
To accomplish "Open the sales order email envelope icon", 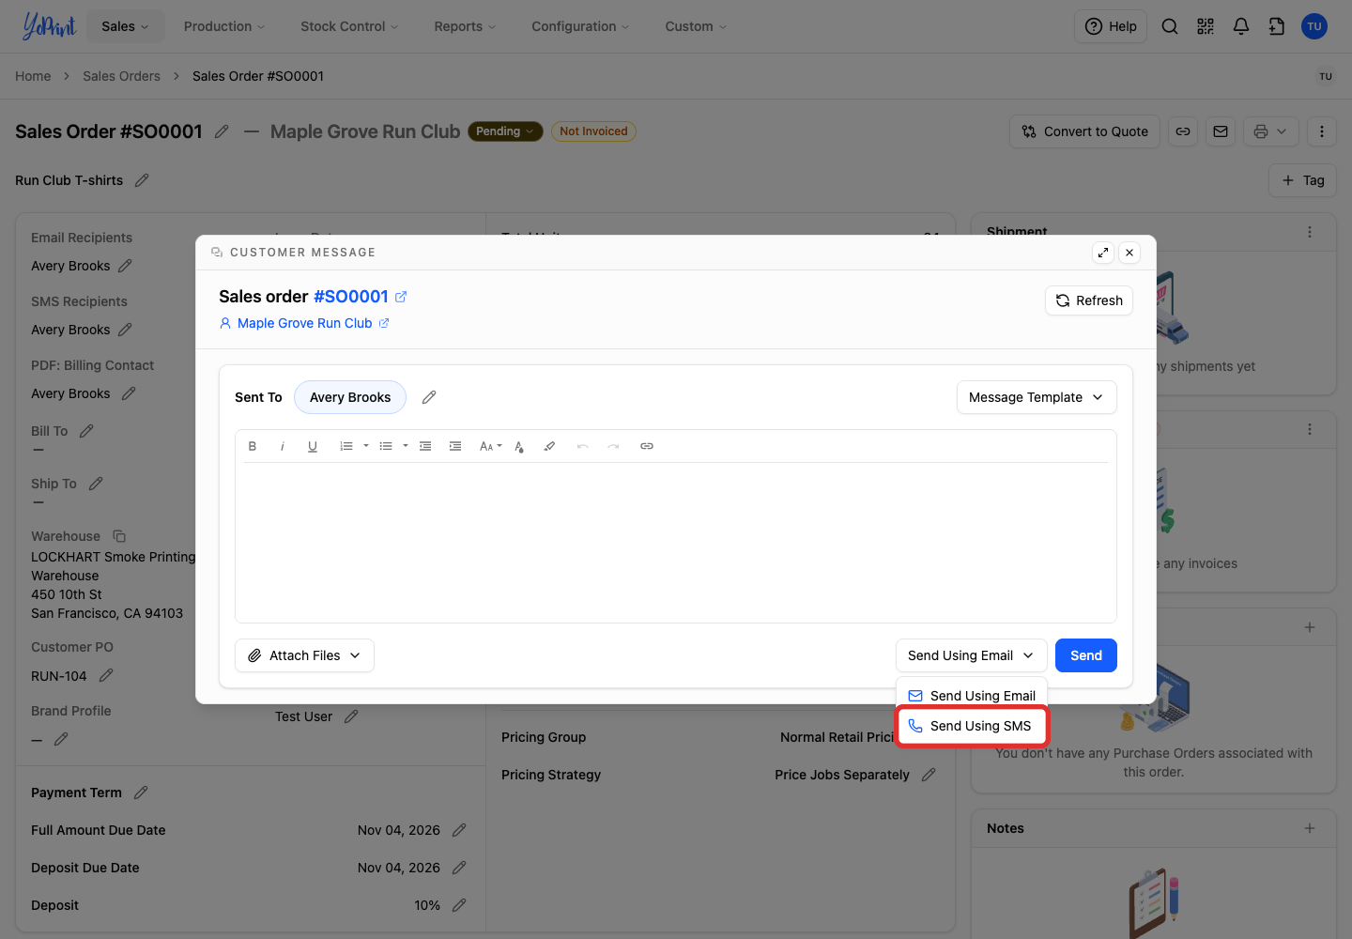I will (1221, 131).
